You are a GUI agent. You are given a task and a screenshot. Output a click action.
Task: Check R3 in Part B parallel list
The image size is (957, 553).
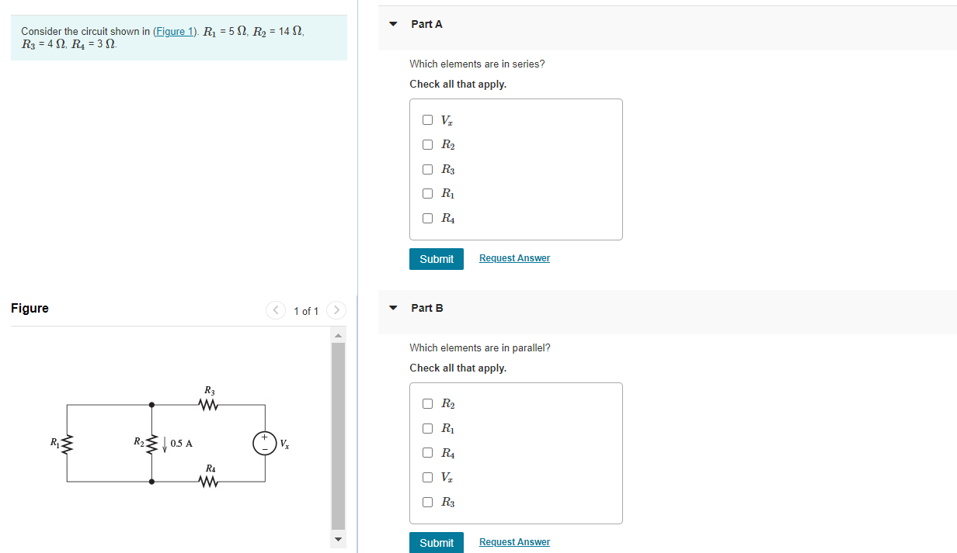428,502
